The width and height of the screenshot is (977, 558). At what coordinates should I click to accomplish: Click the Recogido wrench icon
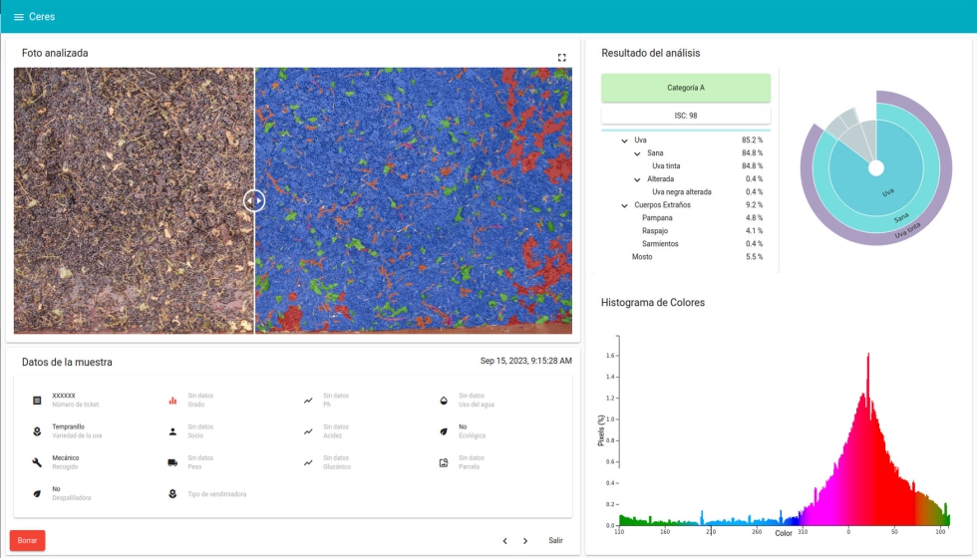click(37, 462)
